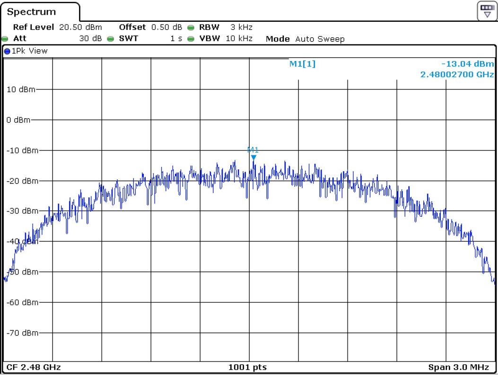
Task: Click the green dot beside RBW
Action: pos(191,27)
